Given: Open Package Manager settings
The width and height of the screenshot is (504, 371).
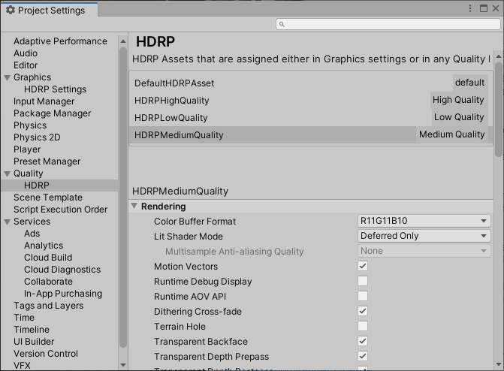Looking at the screenshot, I should click(52, 113).
